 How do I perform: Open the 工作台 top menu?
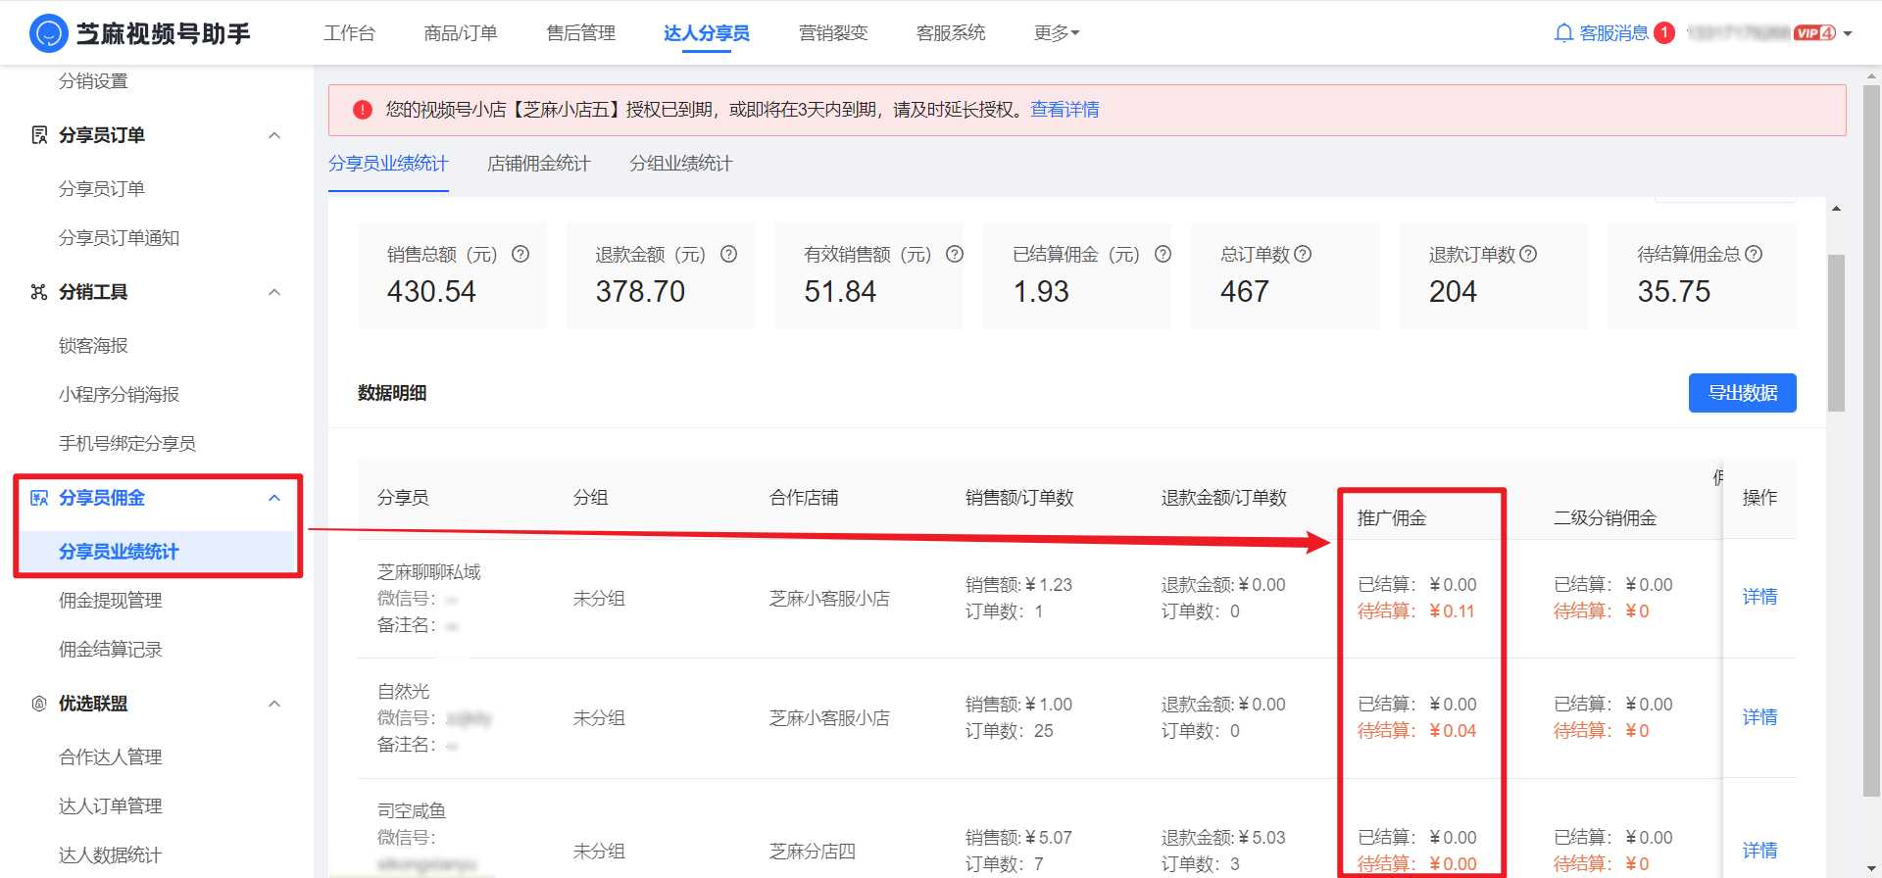click(350, 33)
